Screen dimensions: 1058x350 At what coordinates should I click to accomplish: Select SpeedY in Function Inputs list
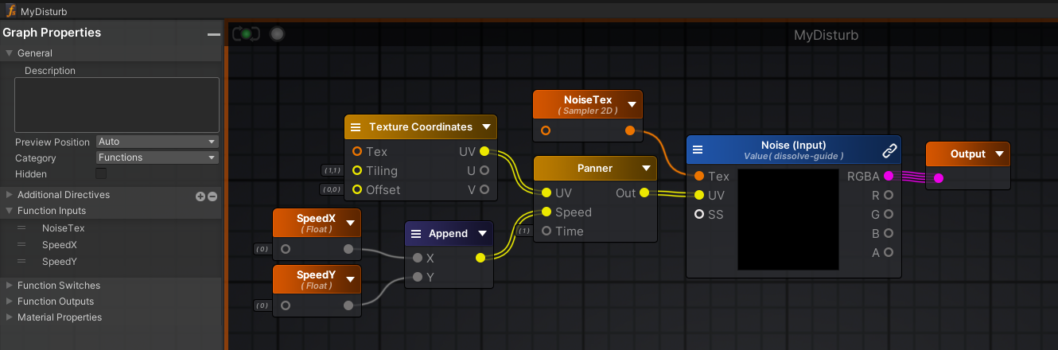(60, 262)
